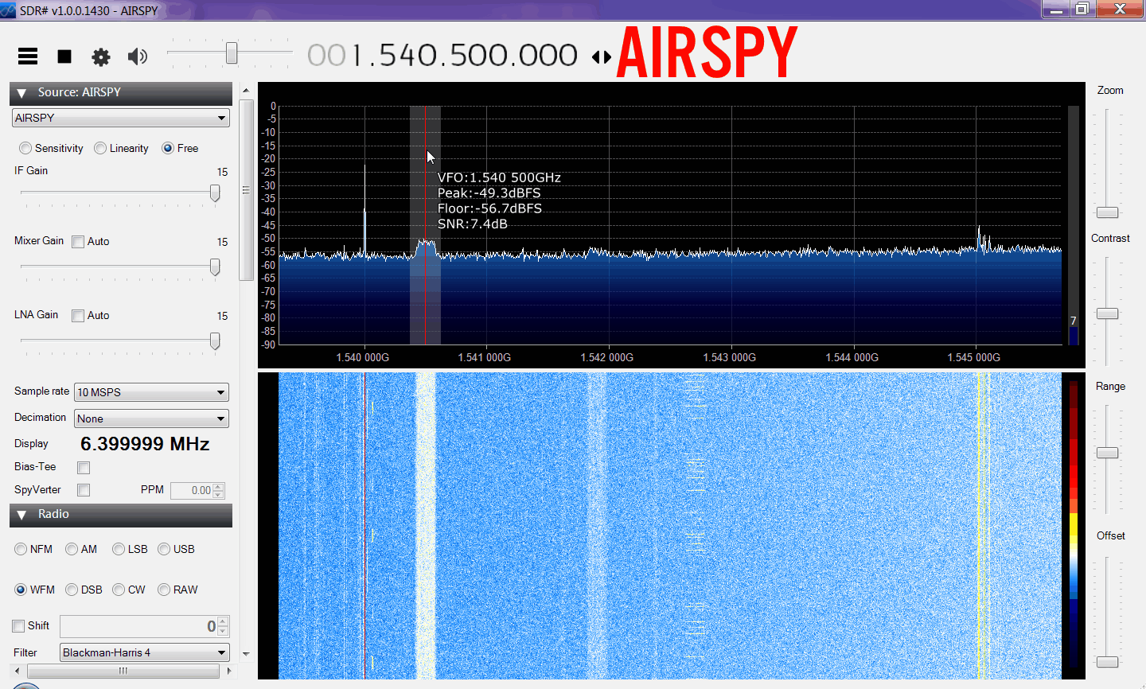Image resolution: width=1146 pixels, height=689 pixels.
Task: Click the tuning style arrows icon
Action: (602, 56)
